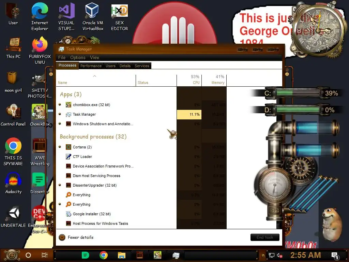Switch to the Services tab

tap(142, 66)
